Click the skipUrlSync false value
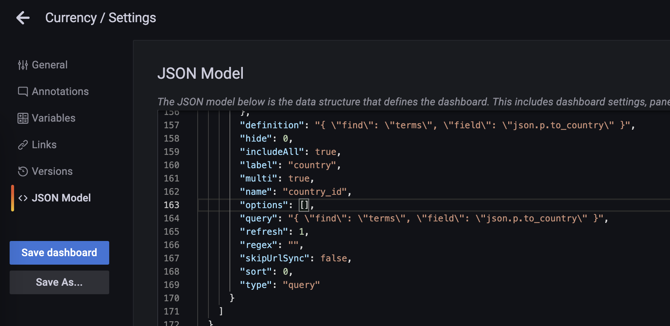The image size is (670, 326). pos(334,258)
